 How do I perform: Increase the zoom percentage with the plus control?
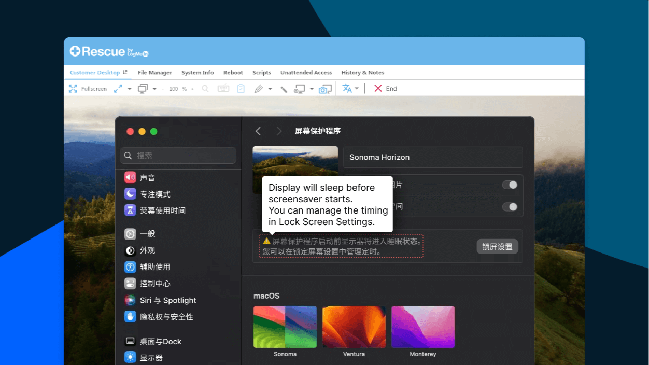[192, 89]
